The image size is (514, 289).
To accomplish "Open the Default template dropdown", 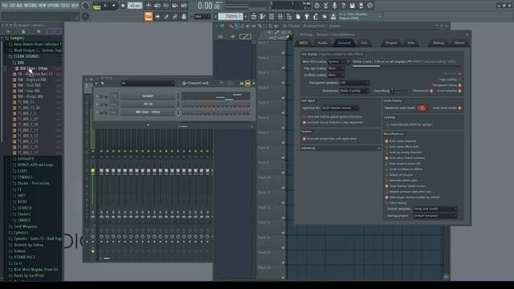I will pos(434,209).
